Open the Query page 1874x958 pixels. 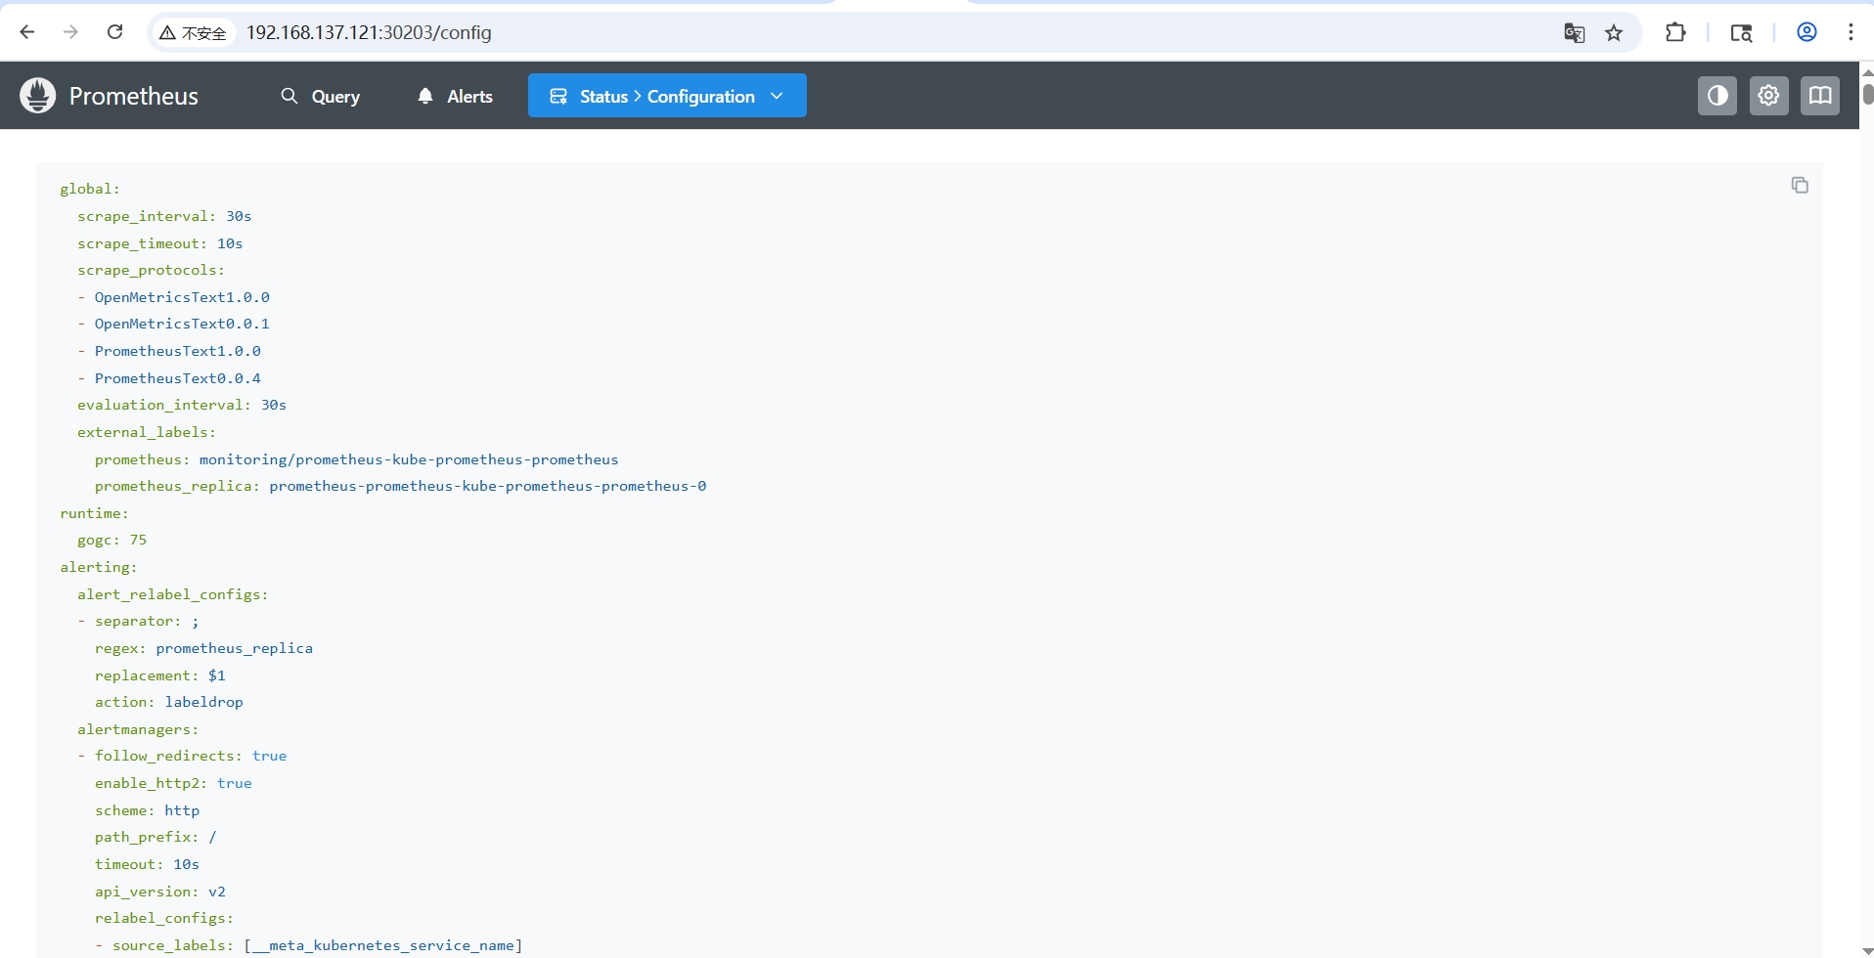click(320, 96)
